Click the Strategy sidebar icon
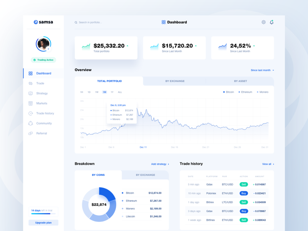308x231 pixels. [30, 93]
